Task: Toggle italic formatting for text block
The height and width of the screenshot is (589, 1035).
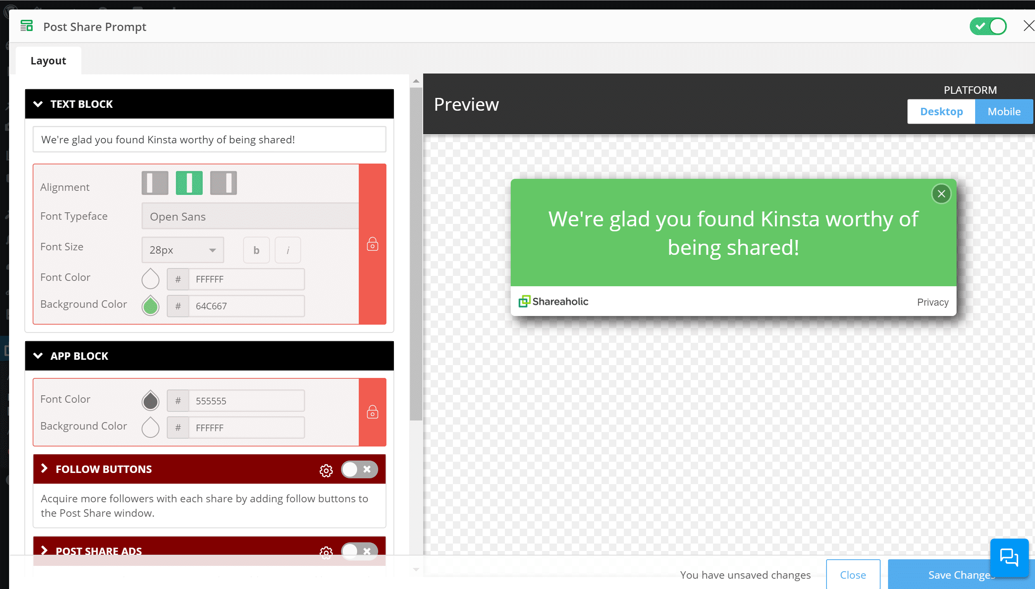Action: click(x=287, y=249)
